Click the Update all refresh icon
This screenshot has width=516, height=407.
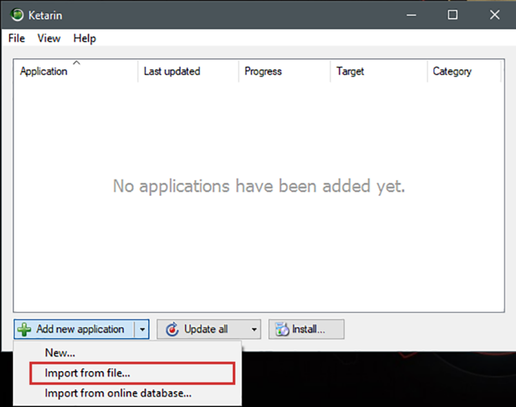(172, 329)
